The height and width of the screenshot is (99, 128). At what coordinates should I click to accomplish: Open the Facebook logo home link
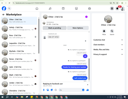coord(4,8)
